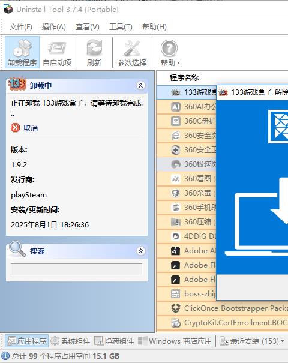Select the 360压缩 program icon
This screenshot has height=363, width=288.
175,222
